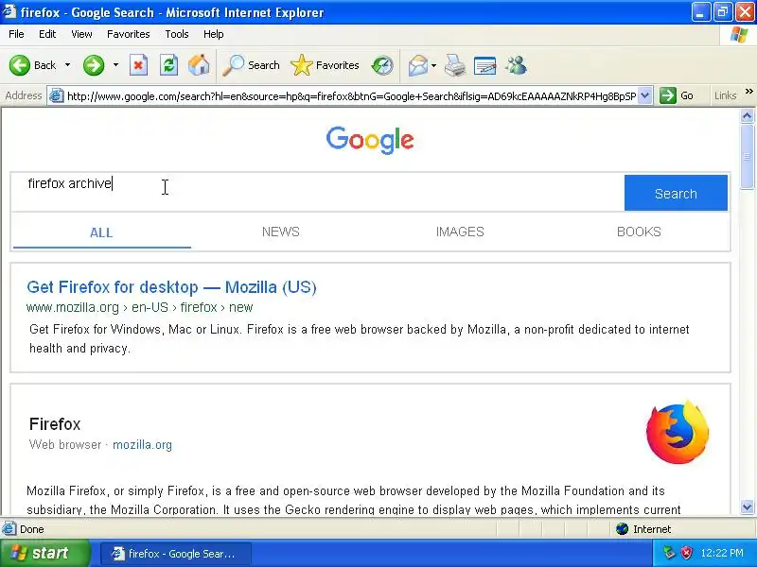Click the IE icon in the title bar
This screenshot has height=567, width=757.
coord(9,11)
